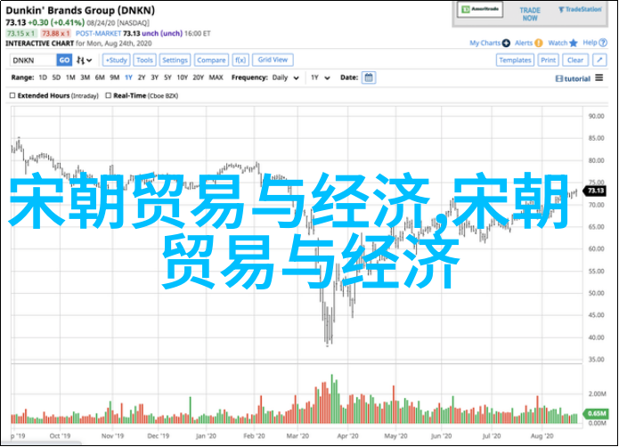Open the tutorial link

[x=573, y=79]
